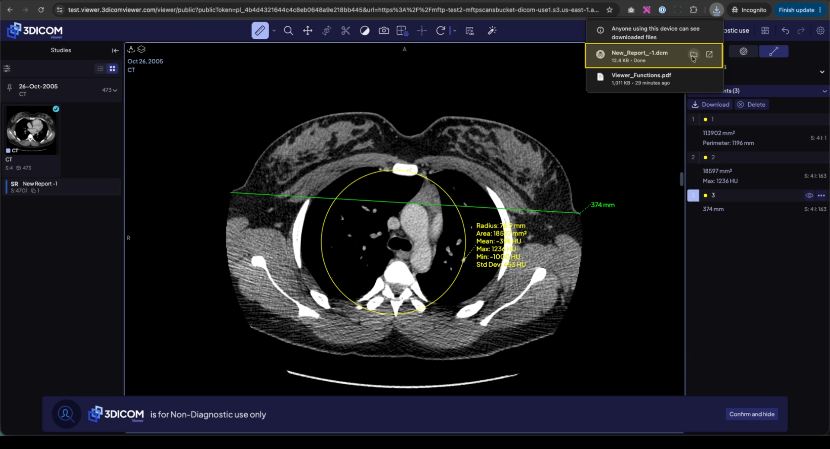
Task: Bookmark this page with star
Action: (x=610, y=10)
